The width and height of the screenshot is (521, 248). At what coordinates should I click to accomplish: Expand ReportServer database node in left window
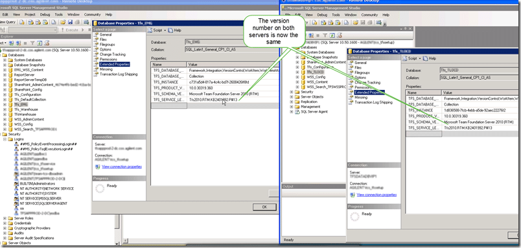coord(5,75)
